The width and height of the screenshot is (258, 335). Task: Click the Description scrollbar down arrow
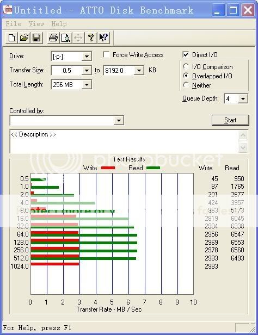pos(243,147)
